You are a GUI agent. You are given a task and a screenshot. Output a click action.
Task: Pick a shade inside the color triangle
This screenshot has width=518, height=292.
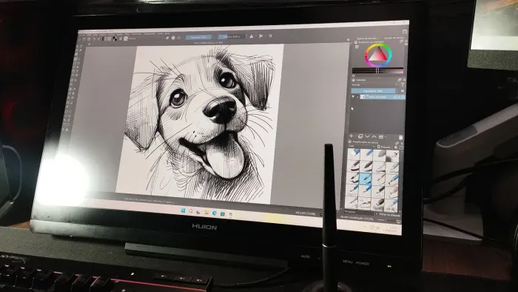tap(378, 56)
